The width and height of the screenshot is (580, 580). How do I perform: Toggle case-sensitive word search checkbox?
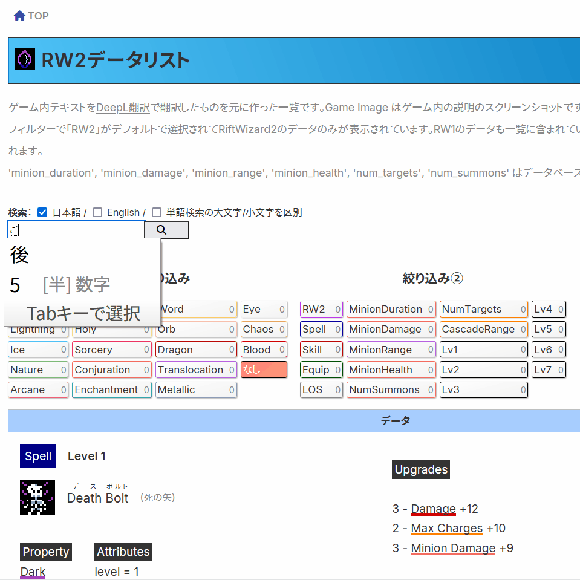tap(157, 212)
